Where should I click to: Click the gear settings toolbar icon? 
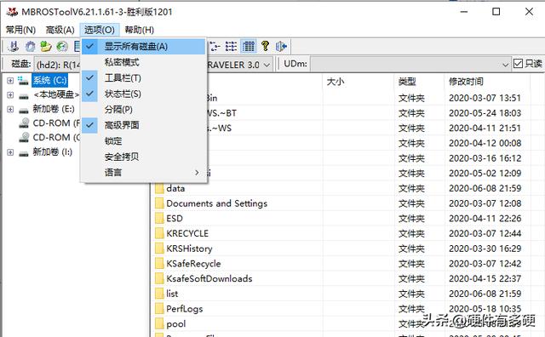tap(31, 46)
